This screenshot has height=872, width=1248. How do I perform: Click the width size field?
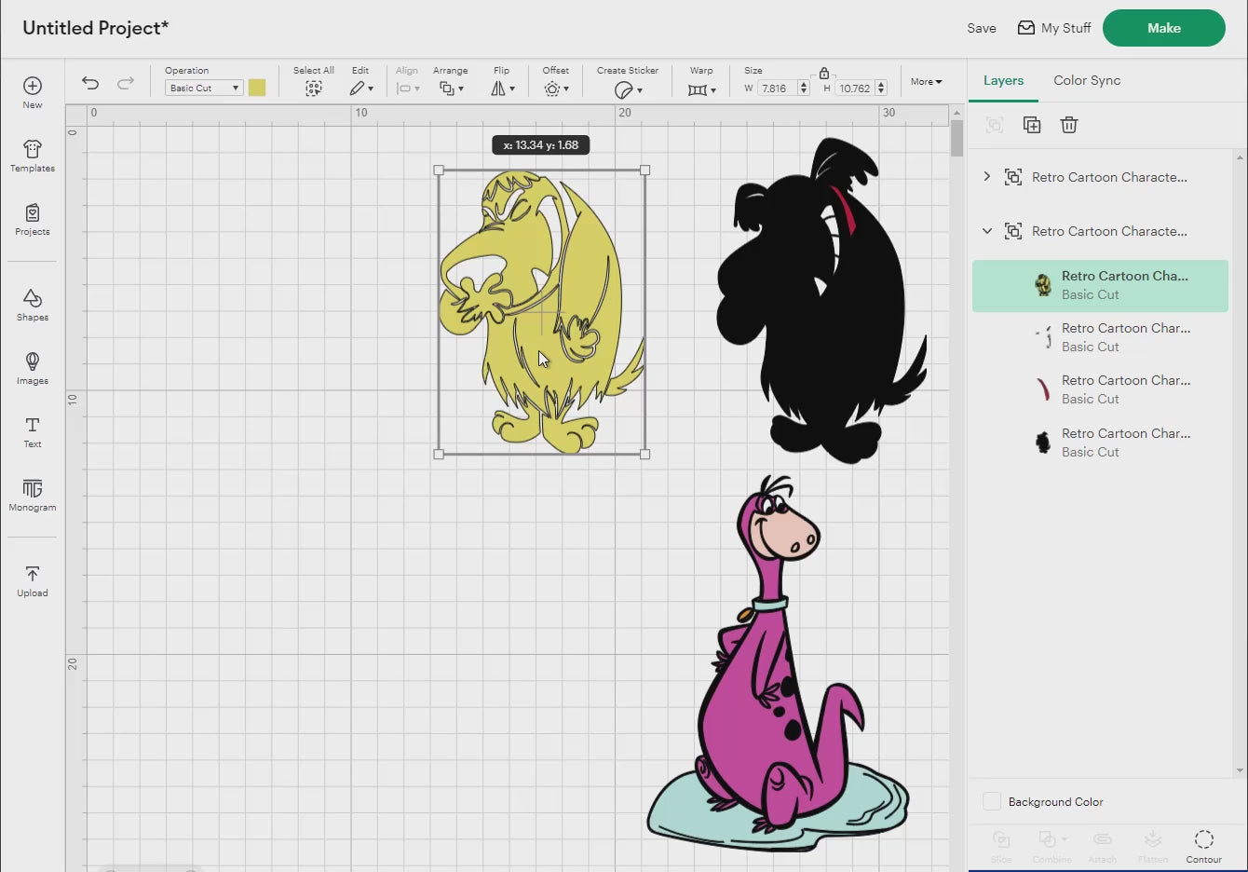[x=778, y=89]
